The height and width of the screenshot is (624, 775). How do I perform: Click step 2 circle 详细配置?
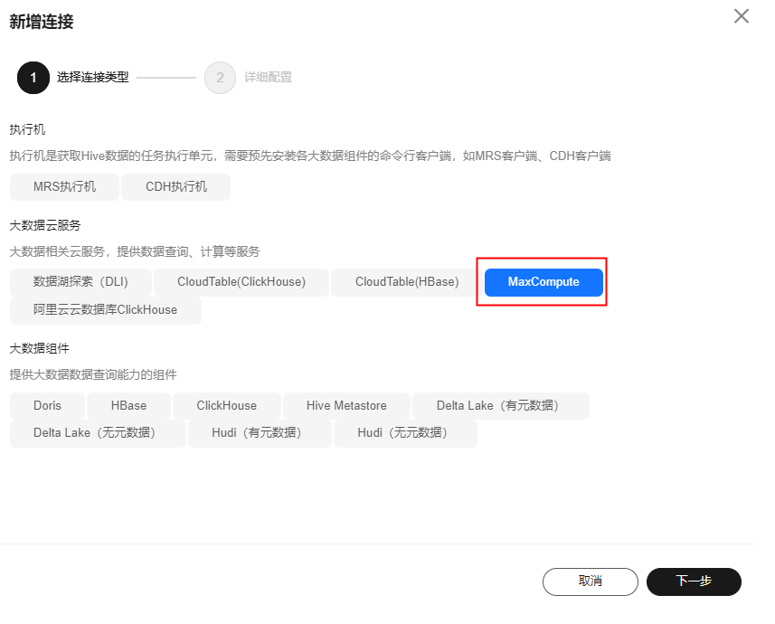(x=220, y=78)
